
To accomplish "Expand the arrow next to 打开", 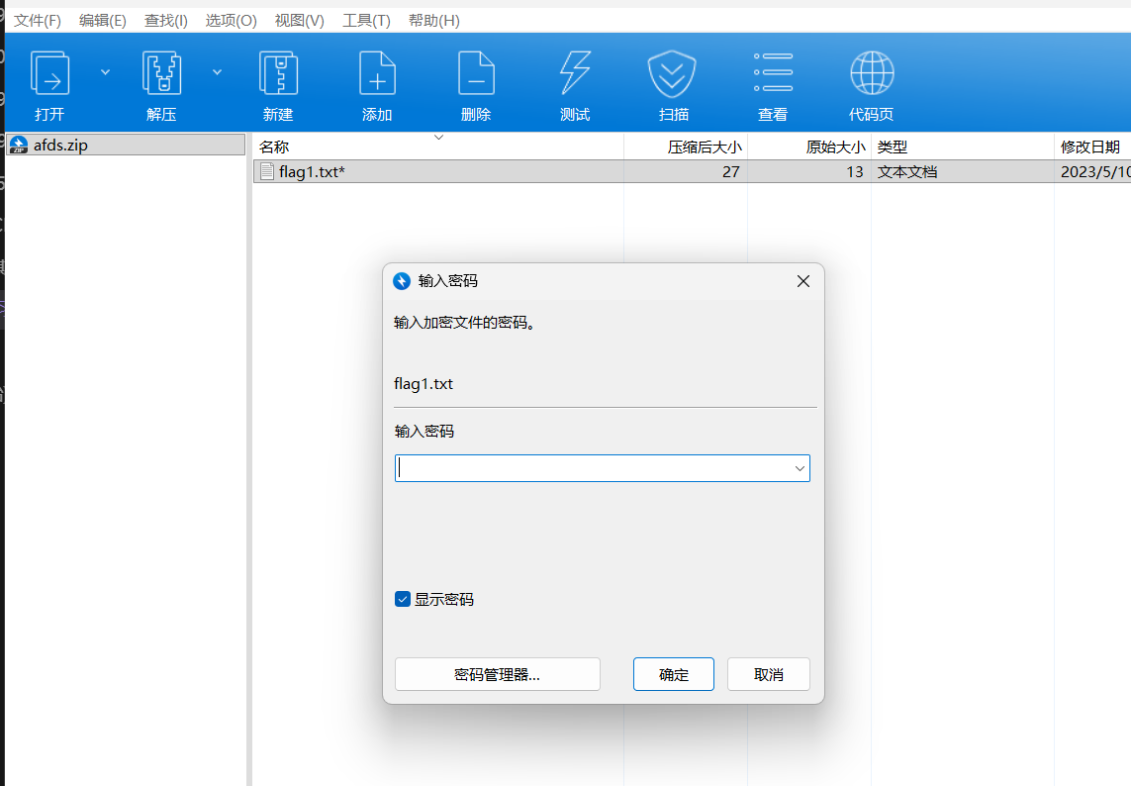I will point(105,72).
